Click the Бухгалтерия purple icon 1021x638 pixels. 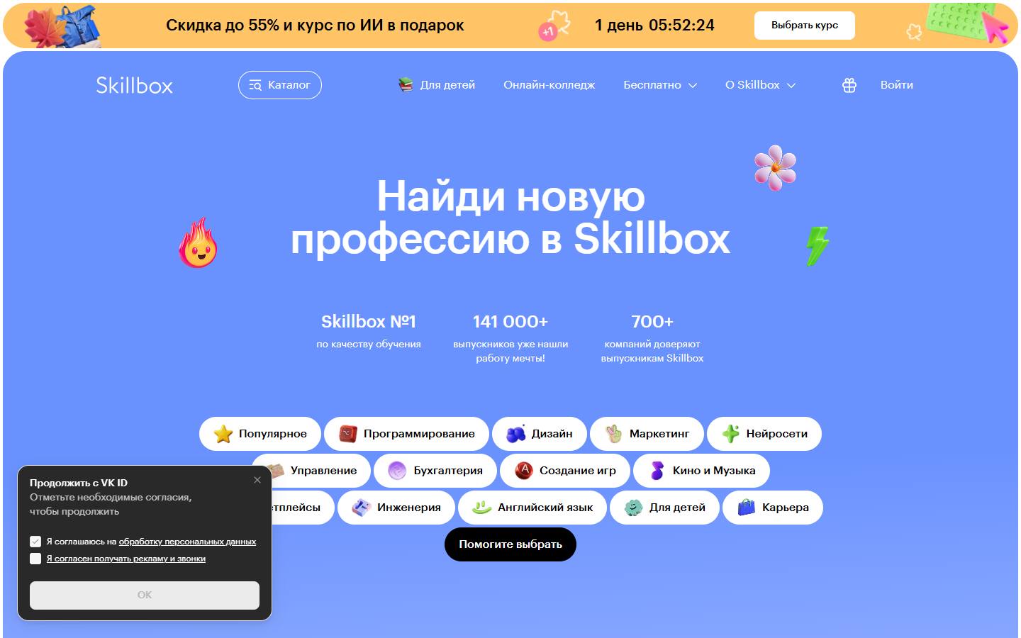(397, 471)
